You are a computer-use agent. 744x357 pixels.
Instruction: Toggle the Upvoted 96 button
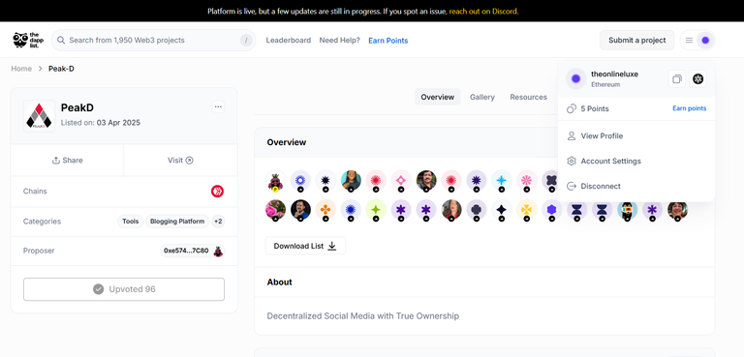124,289
